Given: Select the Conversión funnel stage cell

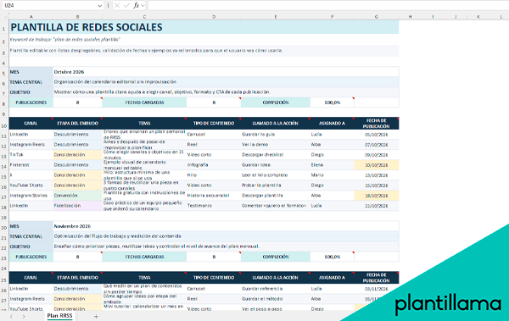Looking at the screenshot, I should point(78,196).
